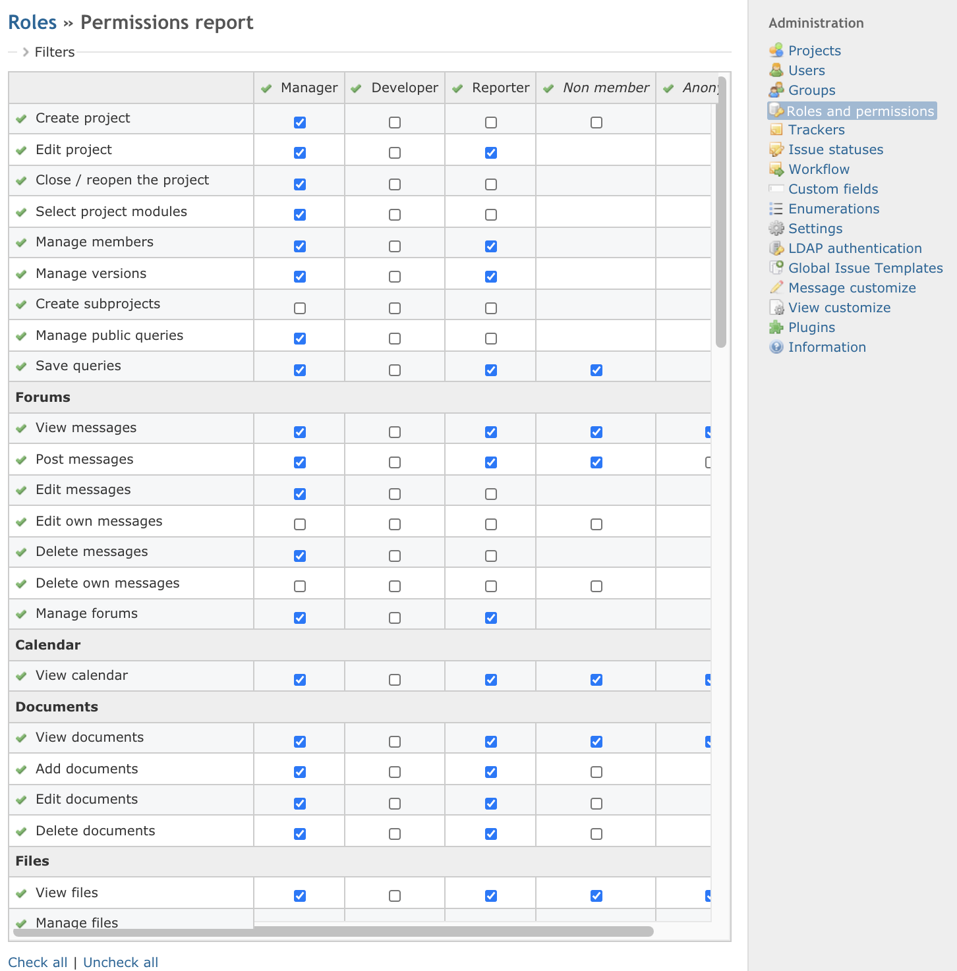This screenshot has width=957, height=971.
Task: Click the Groups icon in sidebar
Action: click(x=776, y=90)
